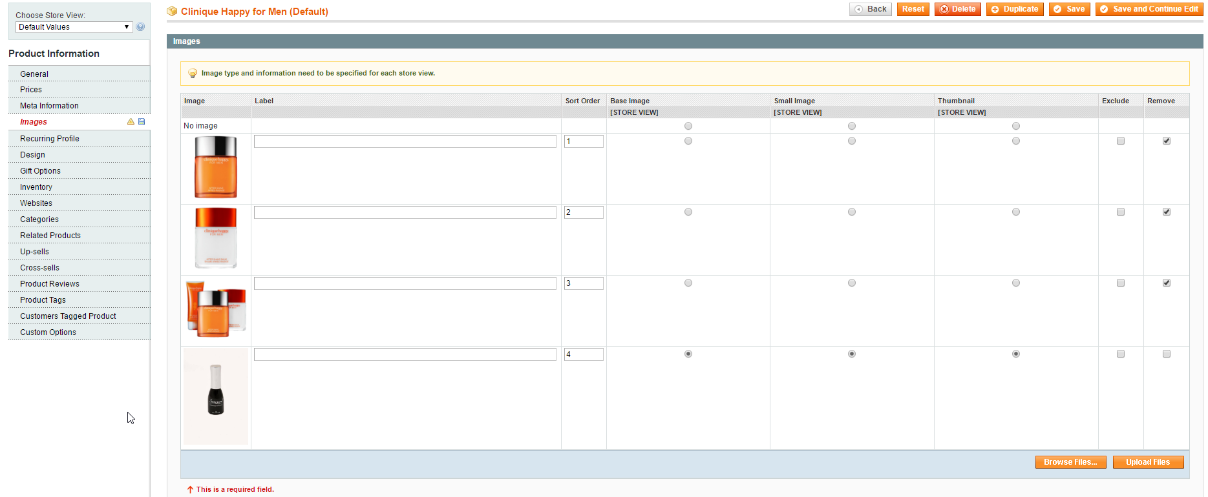Viewport: 1208px width, 497px height.
Task: Toggle Exclude for sort order 2 image
Action: (1121, 212)
